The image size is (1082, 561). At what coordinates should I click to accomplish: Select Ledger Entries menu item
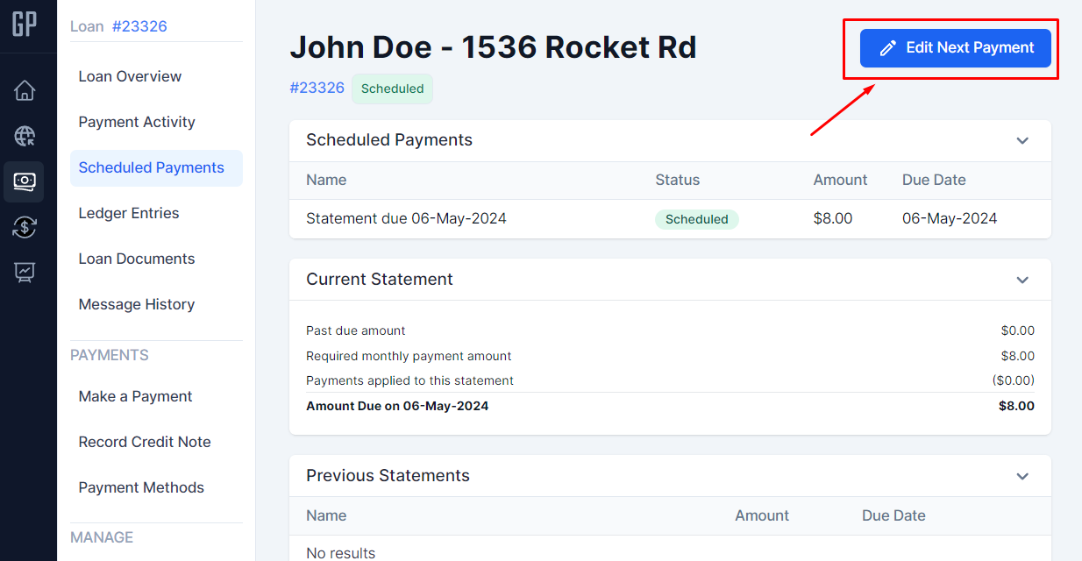coord(129,213)
